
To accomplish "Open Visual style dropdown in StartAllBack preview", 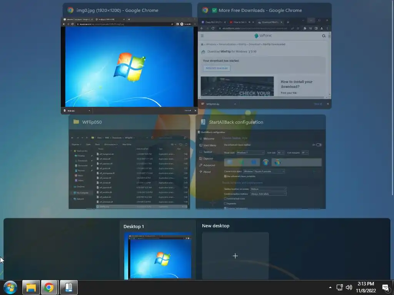I will point(250,152).
